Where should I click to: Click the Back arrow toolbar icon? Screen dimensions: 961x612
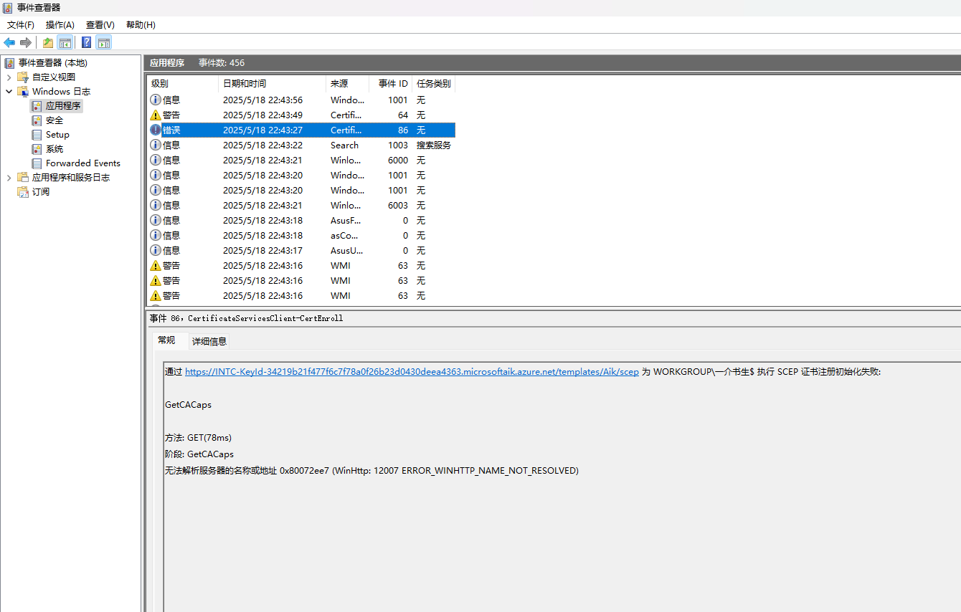[x=9, y=42]
